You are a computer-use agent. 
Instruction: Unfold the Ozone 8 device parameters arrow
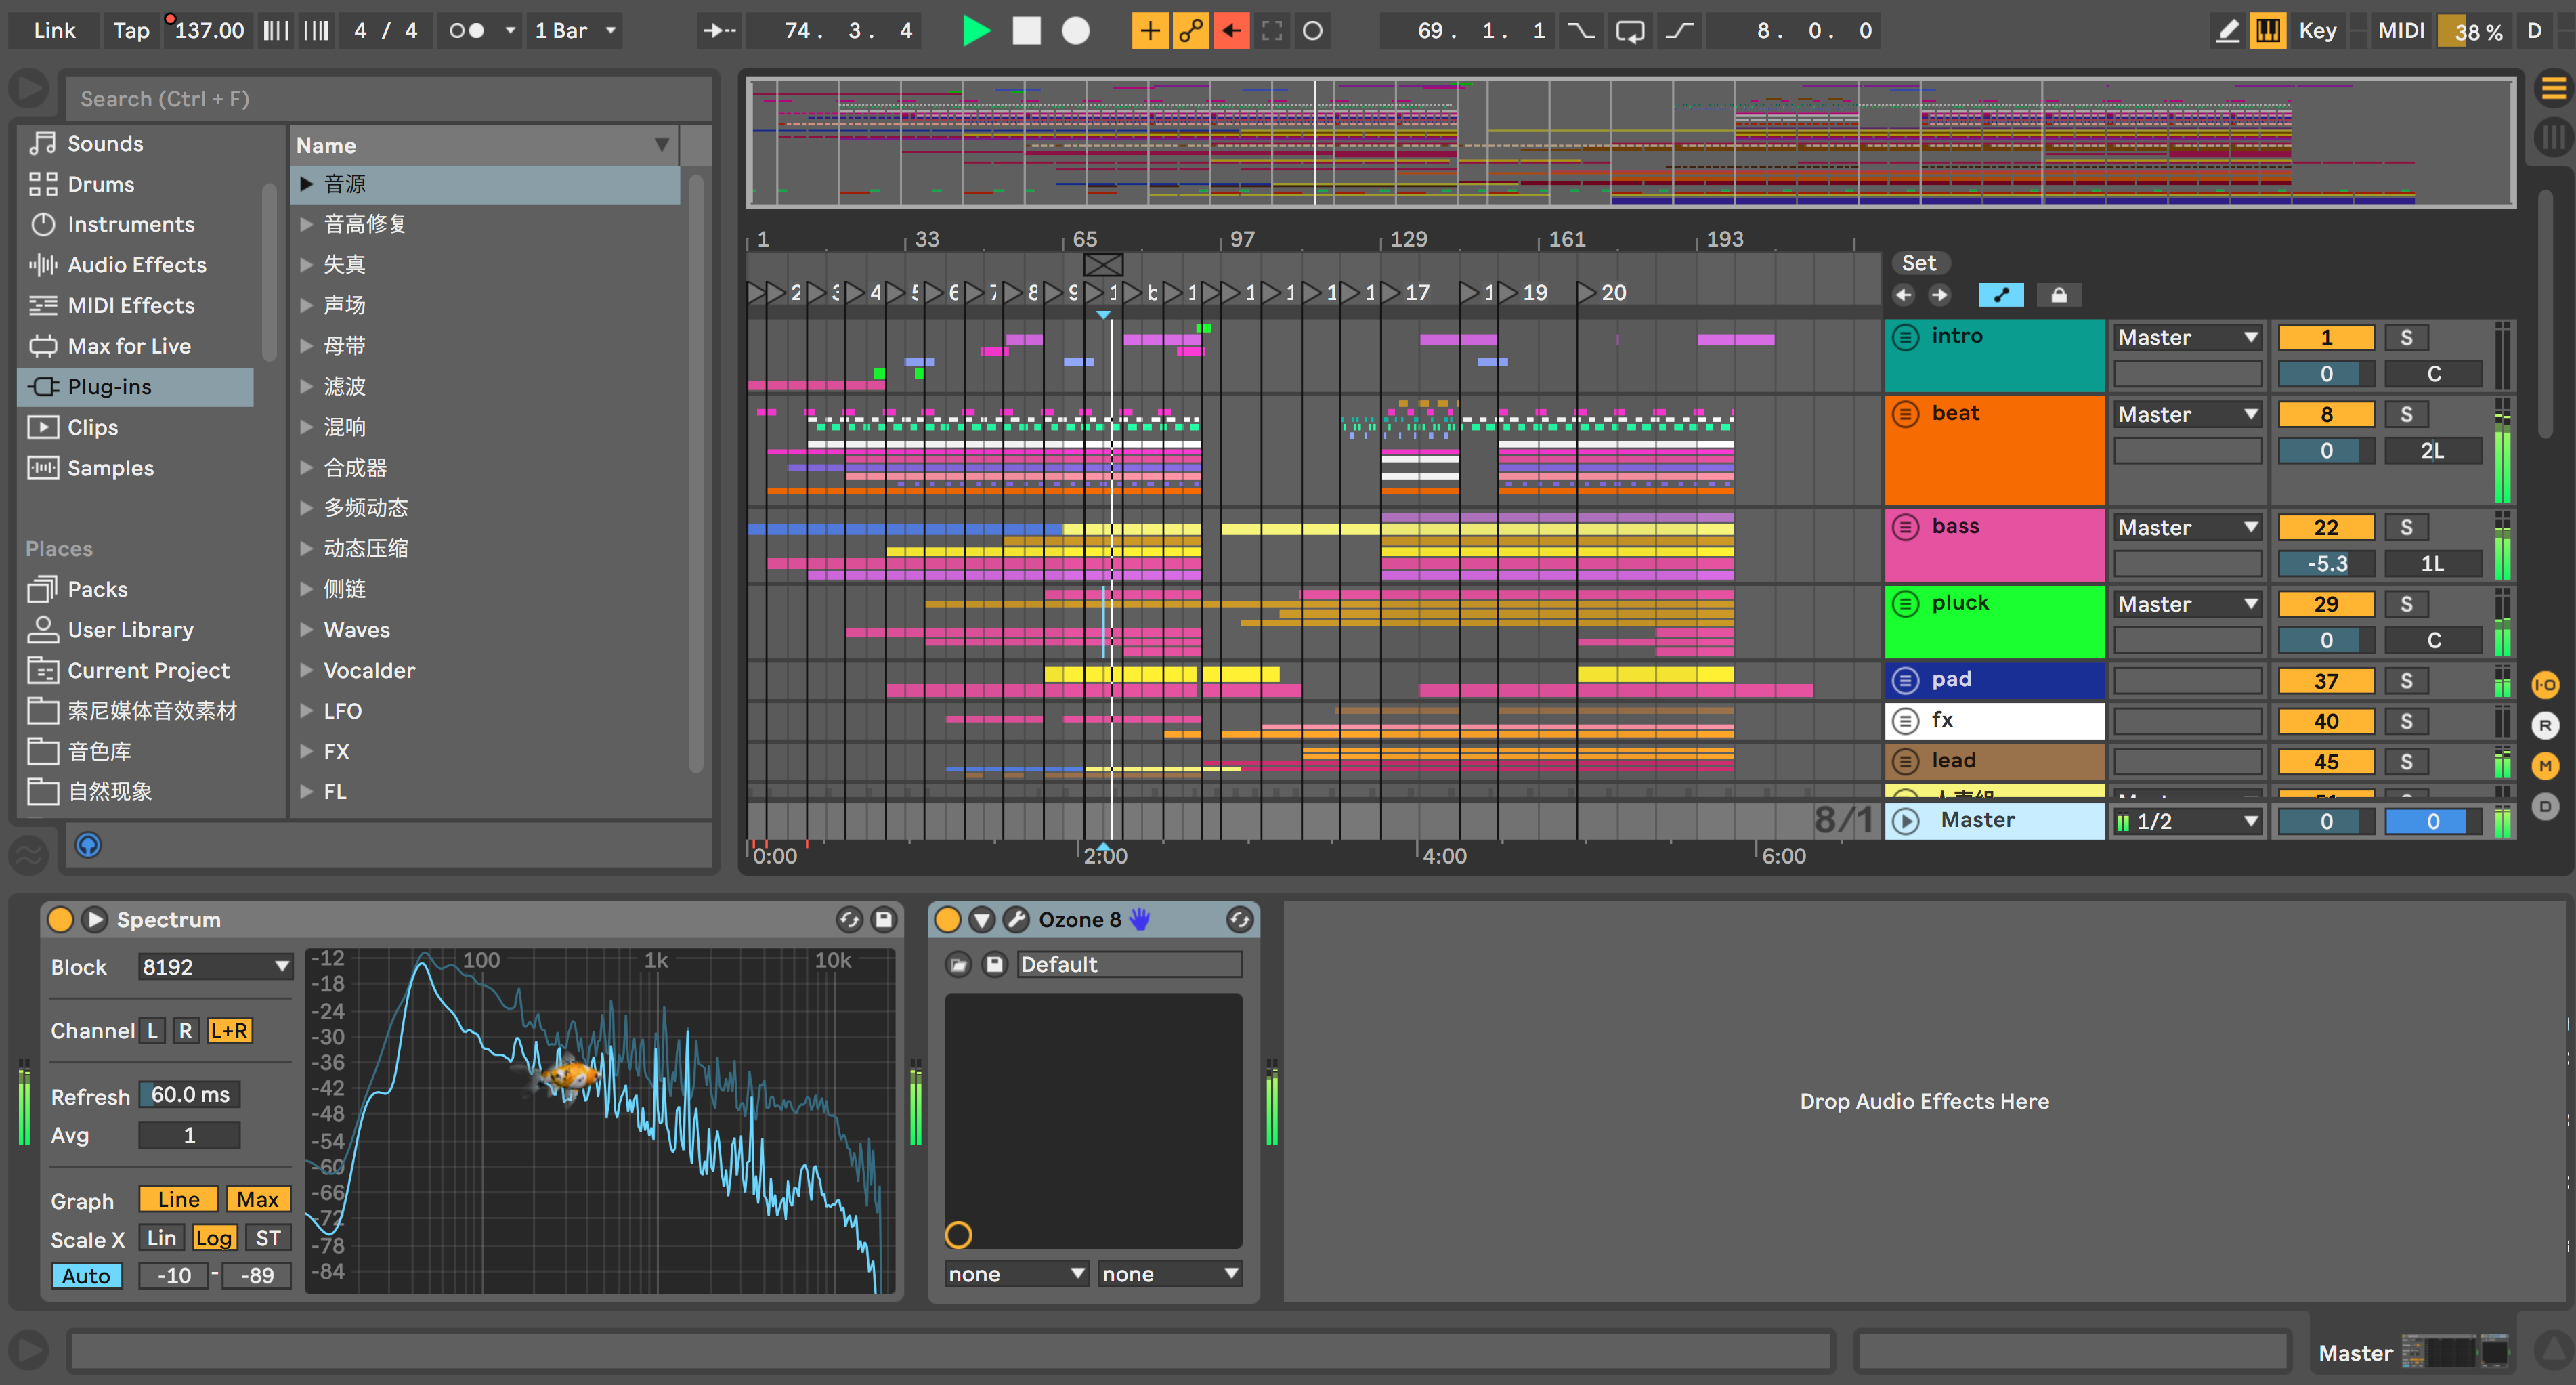pyautogui.click(x=982, y=919)
